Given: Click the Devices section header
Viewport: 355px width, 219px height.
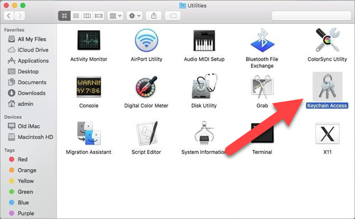Looking at the screenshot, I should [x=13, y=117].
